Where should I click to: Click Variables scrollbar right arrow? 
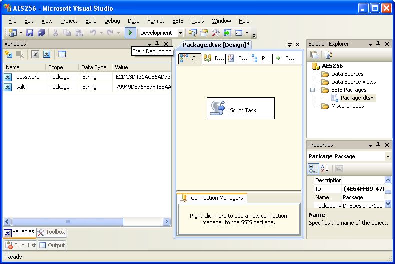point(166,221)
